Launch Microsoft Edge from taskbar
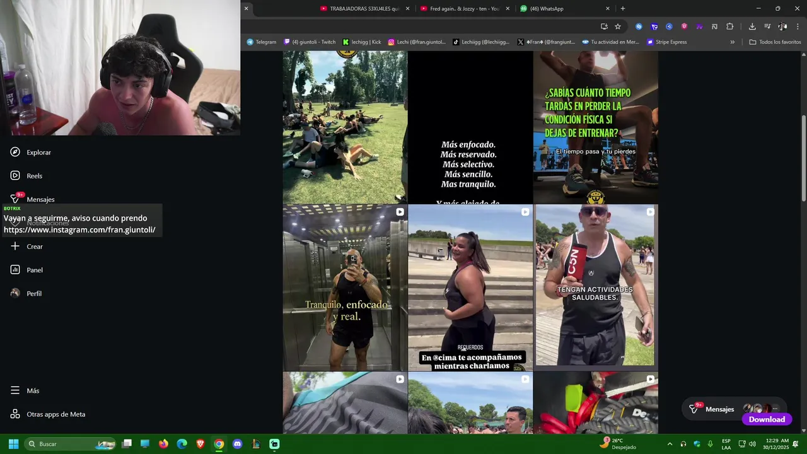Image resolution: width=807 pixels, height=454 pixels. 182,444
